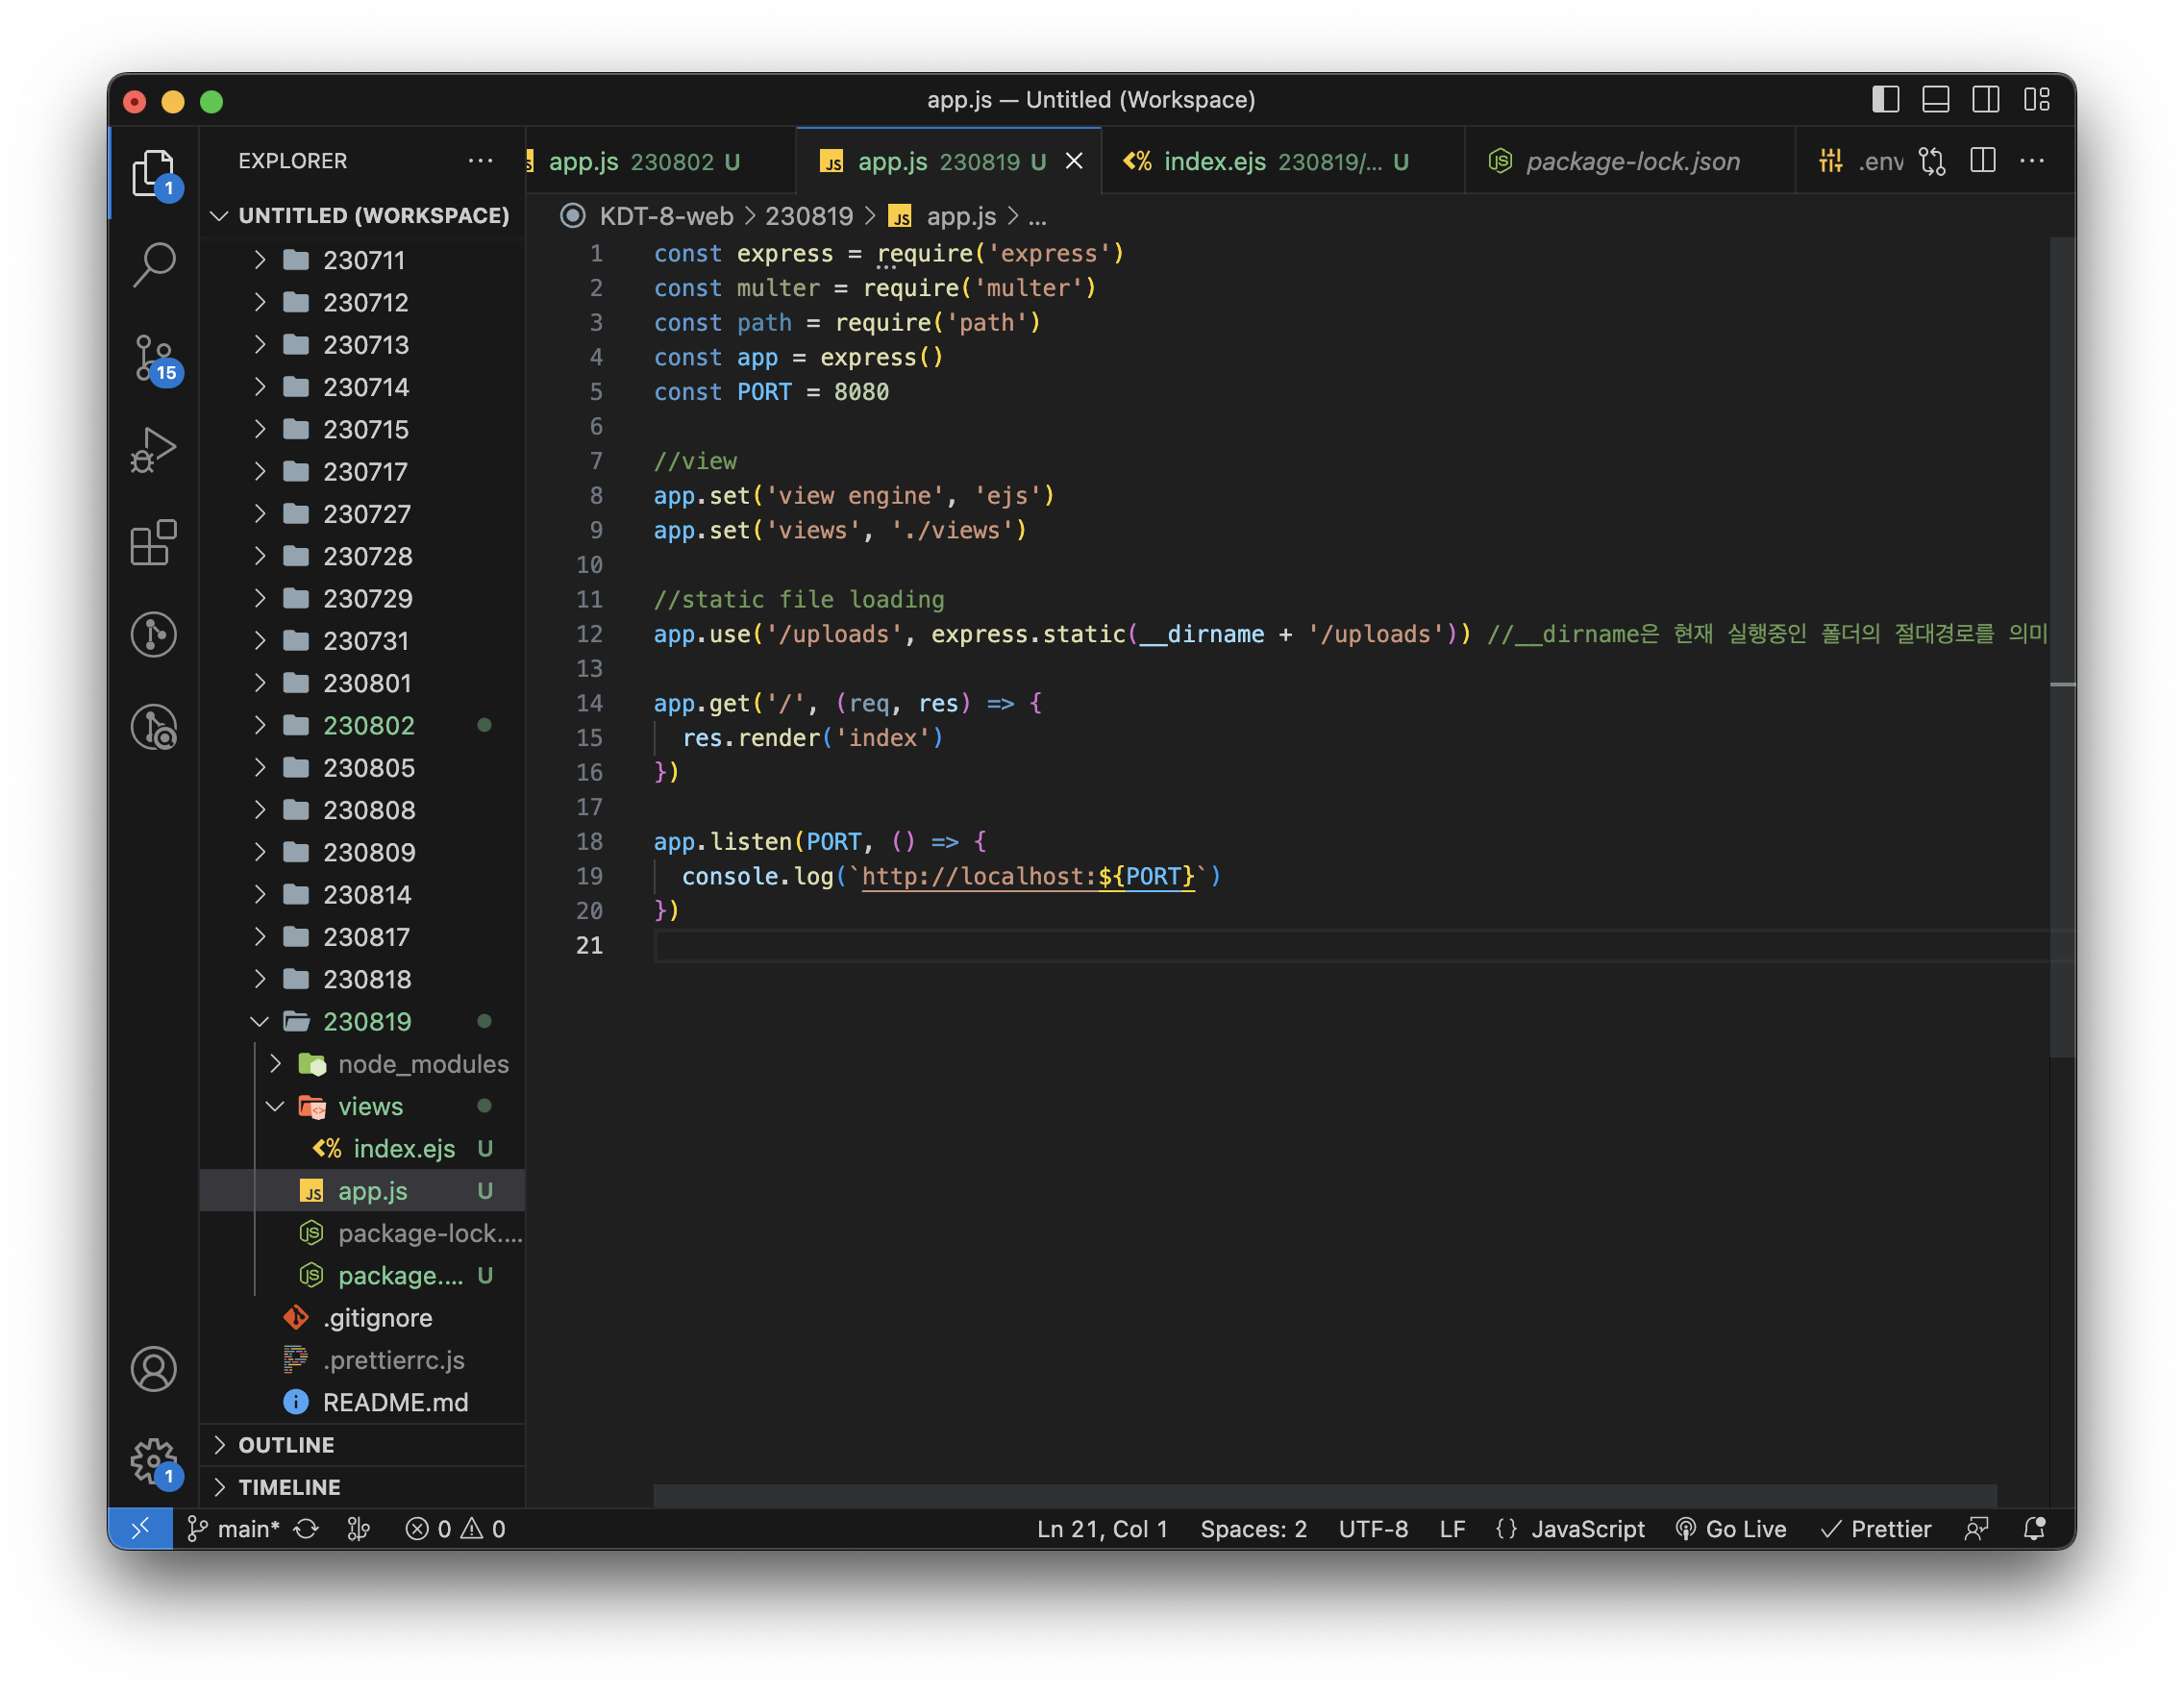Toggle primary side bar layout button
Viewport: 2184px width, 1692px height.
pyautogui.click(x=1885, y=99)
